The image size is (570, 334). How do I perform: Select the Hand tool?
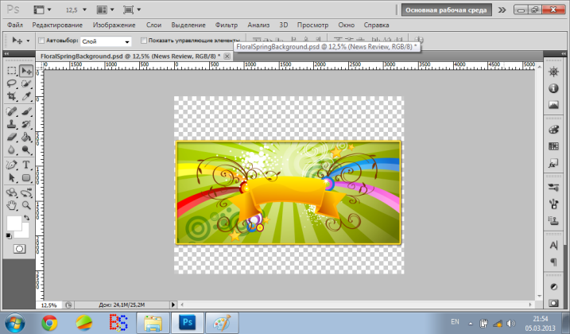tap(12, 205)
